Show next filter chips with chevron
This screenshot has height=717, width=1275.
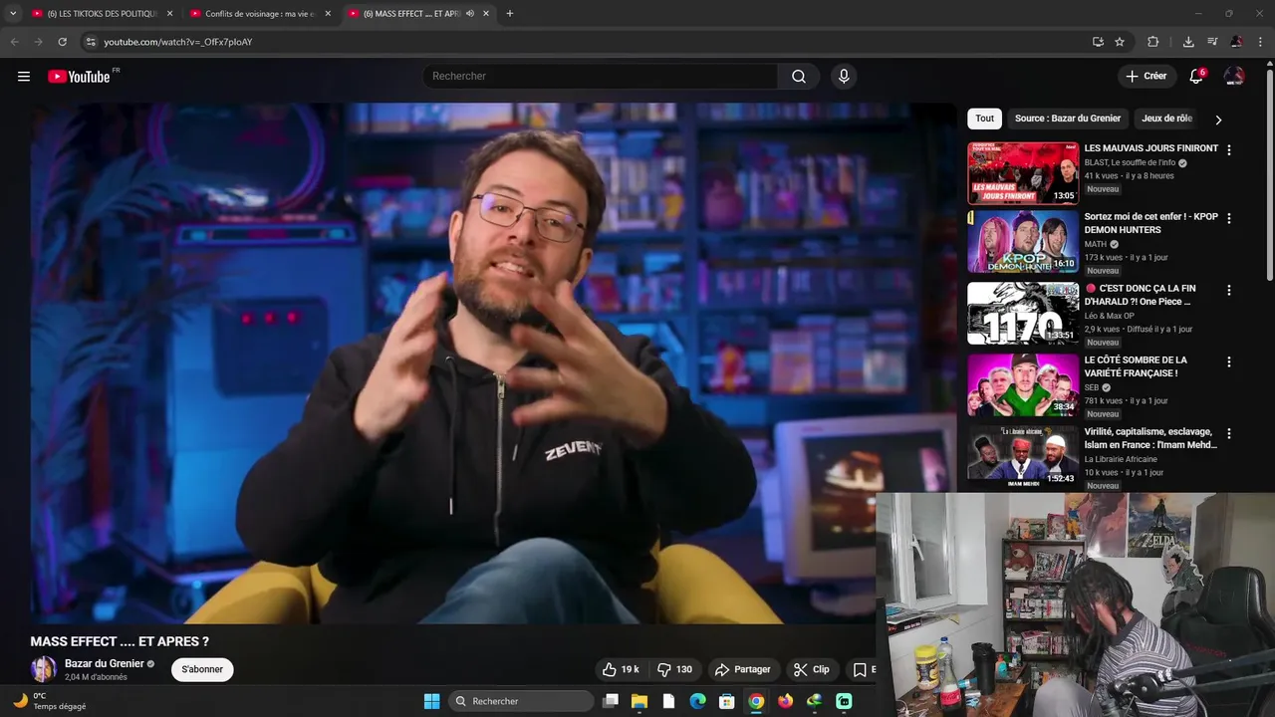coord(1217,119)
